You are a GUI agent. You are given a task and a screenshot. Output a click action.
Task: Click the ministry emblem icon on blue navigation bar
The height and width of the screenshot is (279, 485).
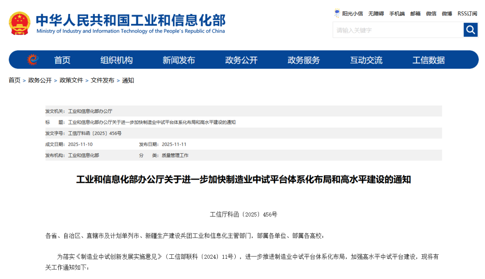(x=31, y=59)
